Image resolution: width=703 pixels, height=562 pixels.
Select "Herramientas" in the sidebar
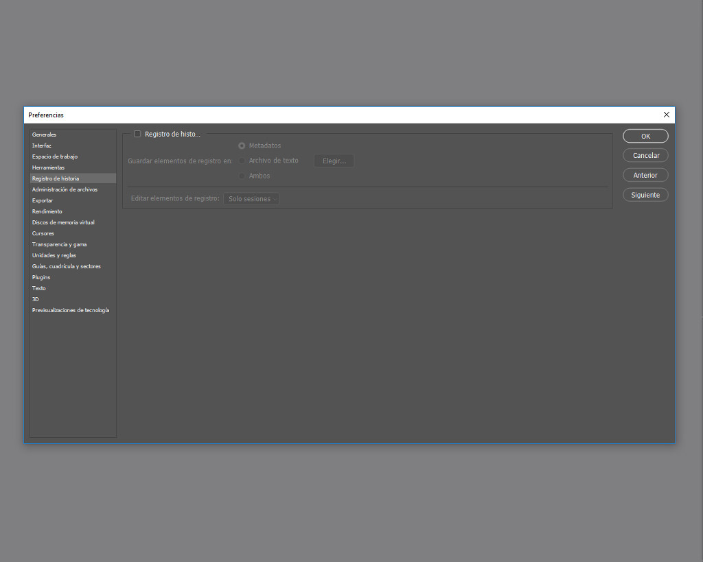47,167
